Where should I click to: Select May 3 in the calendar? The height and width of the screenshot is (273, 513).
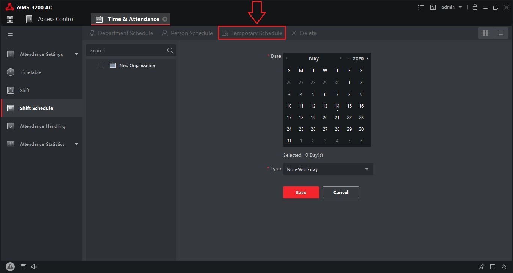[289, 94]
